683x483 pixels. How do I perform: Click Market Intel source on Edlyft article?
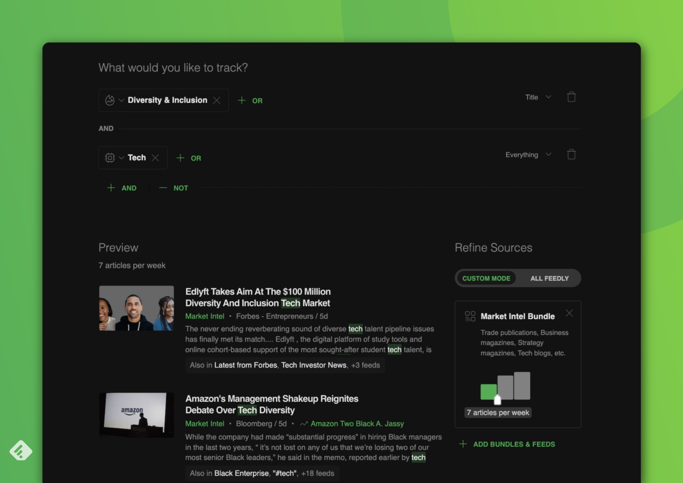205,316
